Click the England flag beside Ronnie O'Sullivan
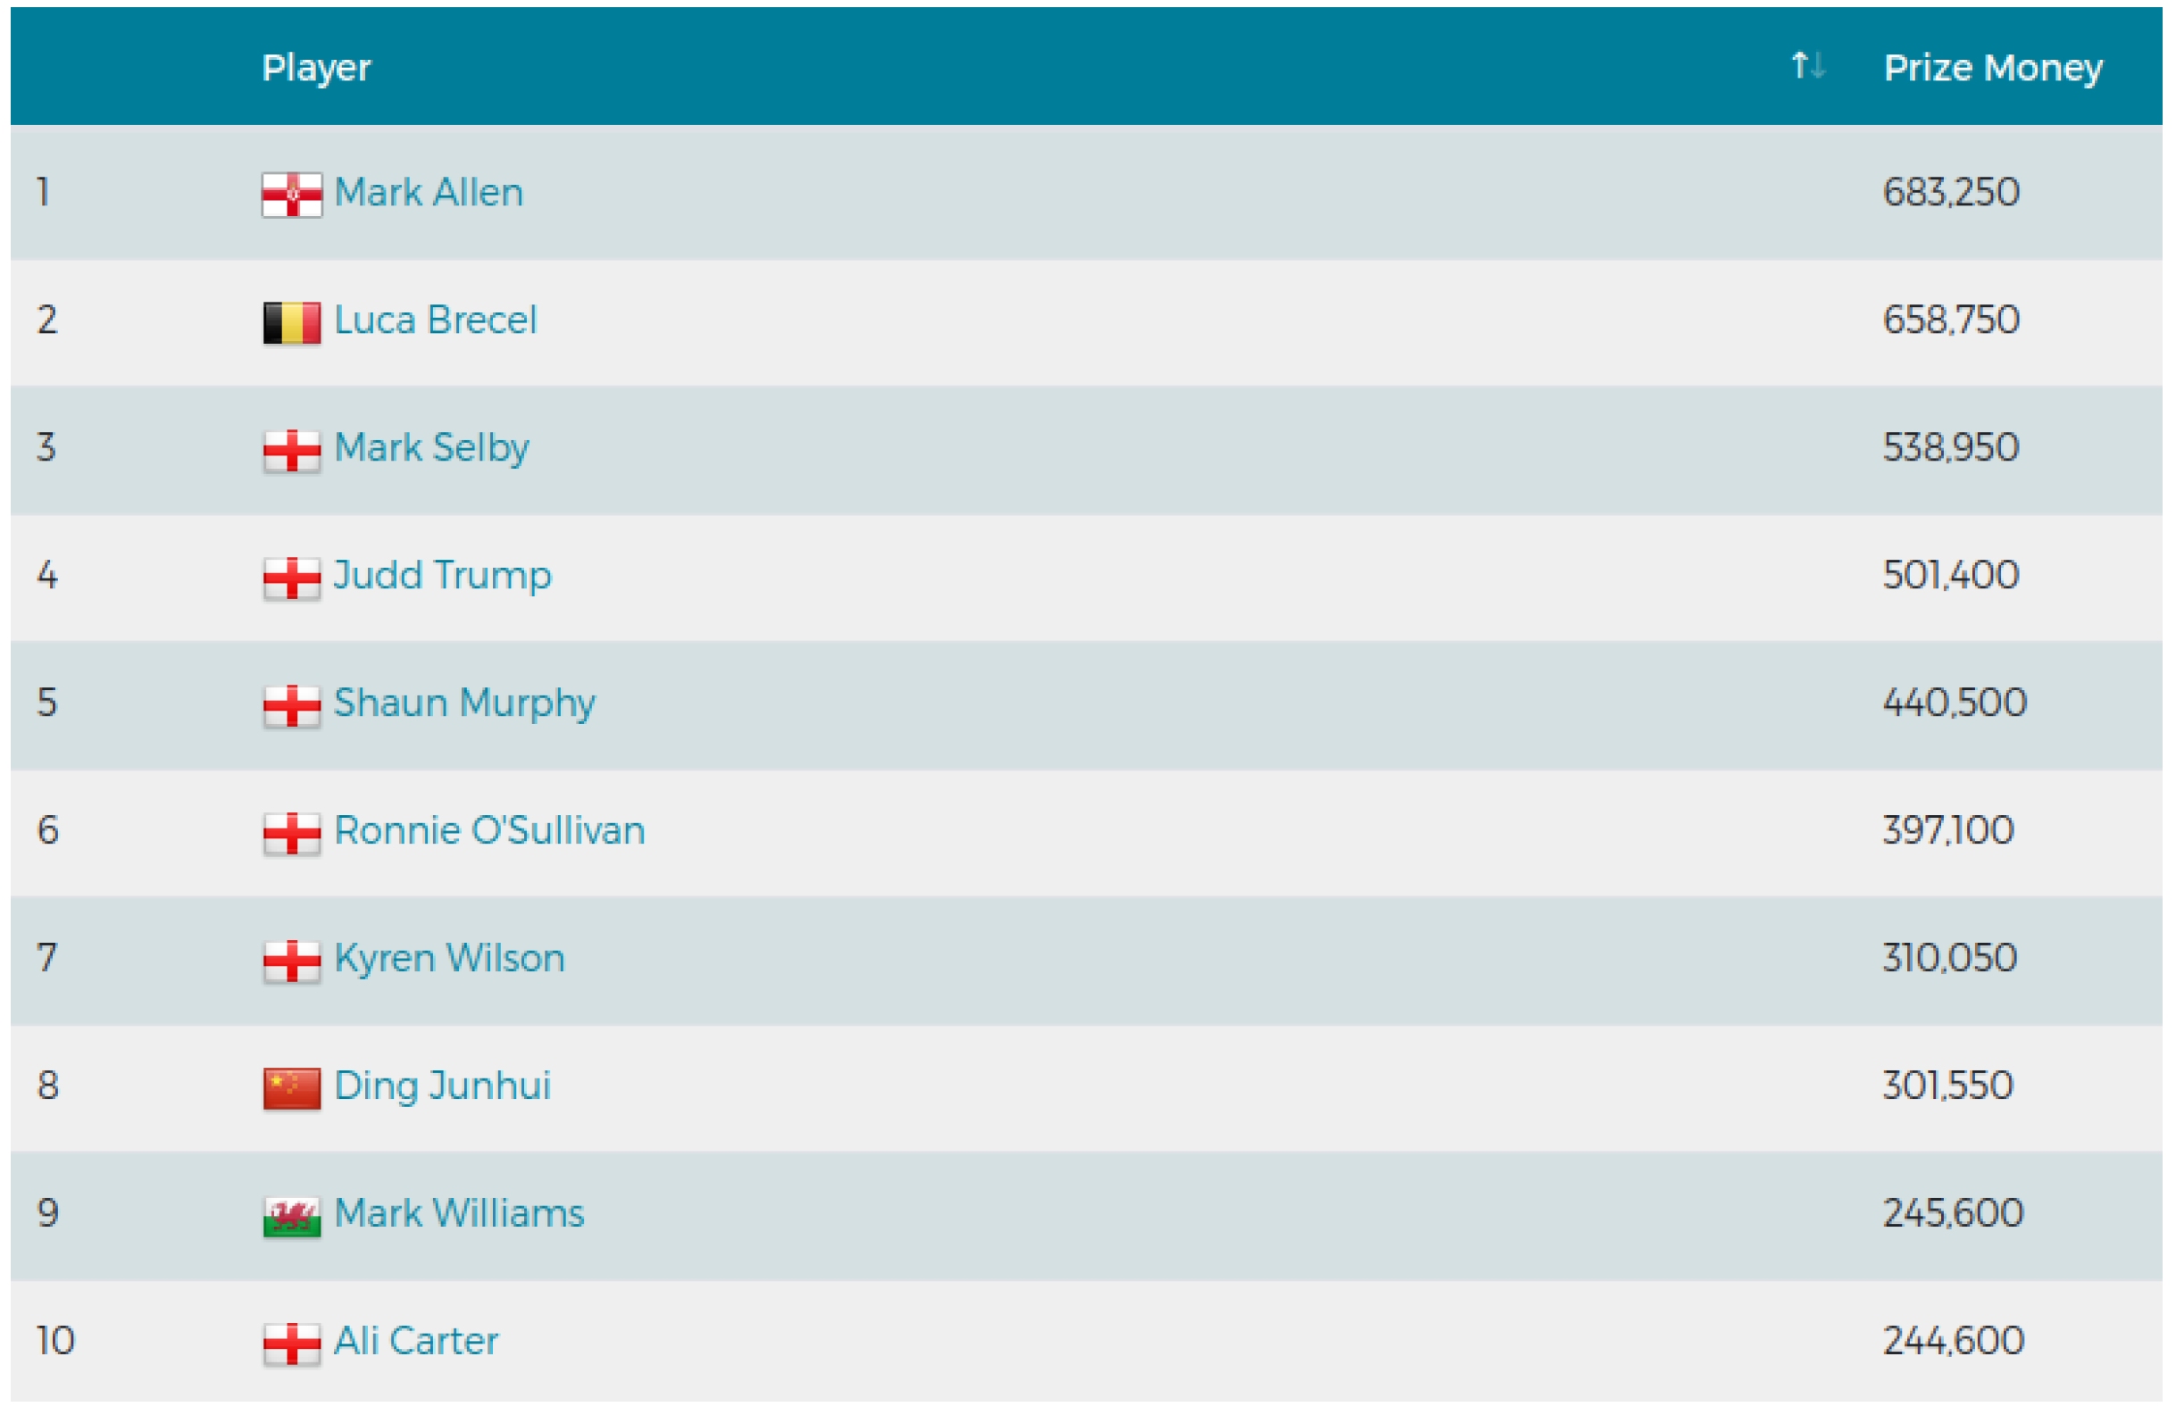The image size is (2176, 1415). 292,834
